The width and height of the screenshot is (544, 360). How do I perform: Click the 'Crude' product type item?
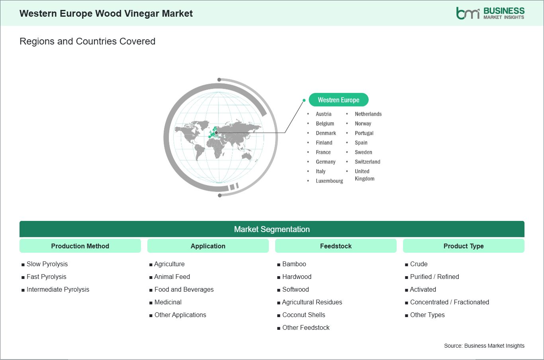tap(419, 264)
